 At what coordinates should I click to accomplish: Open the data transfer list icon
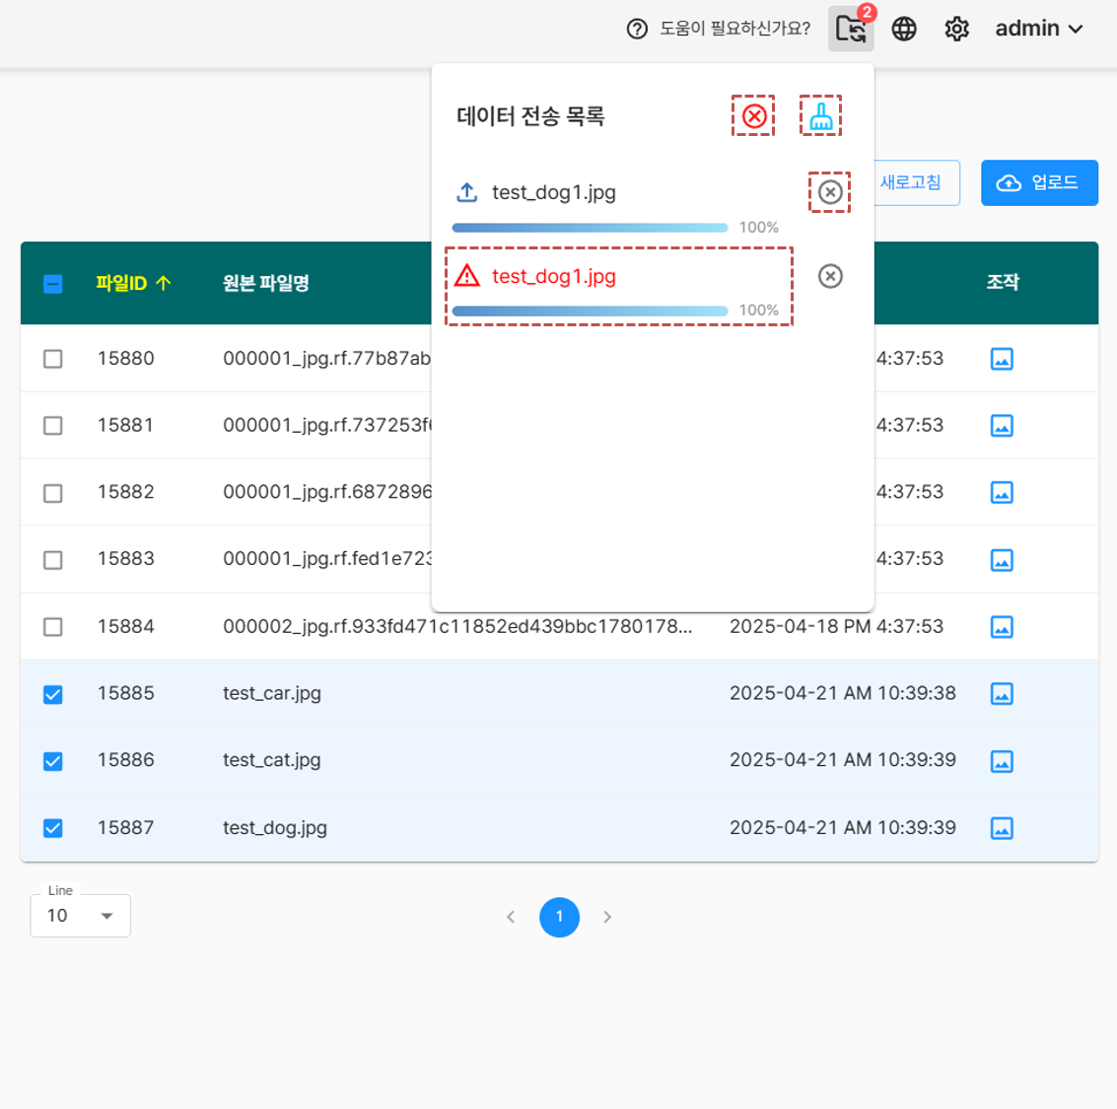tap(851, 30)
